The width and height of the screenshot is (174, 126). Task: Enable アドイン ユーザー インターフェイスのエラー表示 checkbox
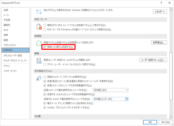[45, 64]
